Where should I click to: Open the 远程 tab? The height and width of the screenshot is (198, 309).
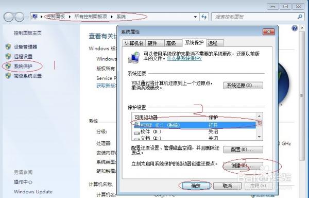pyautogui.click(x=215, y=43)
